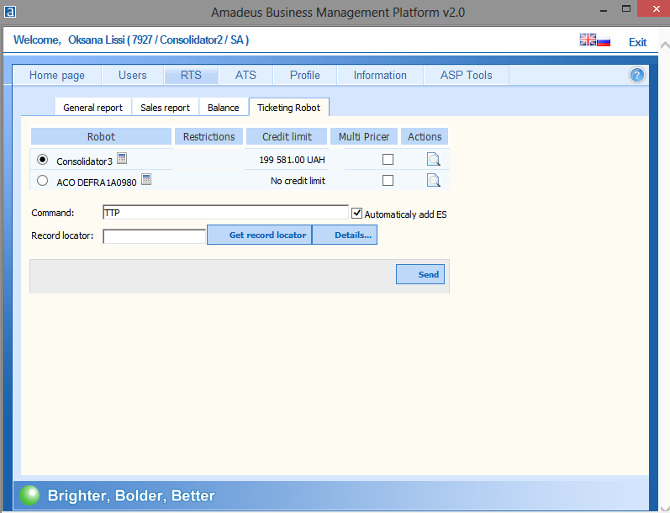Click the Actions column header

(425, 136)
